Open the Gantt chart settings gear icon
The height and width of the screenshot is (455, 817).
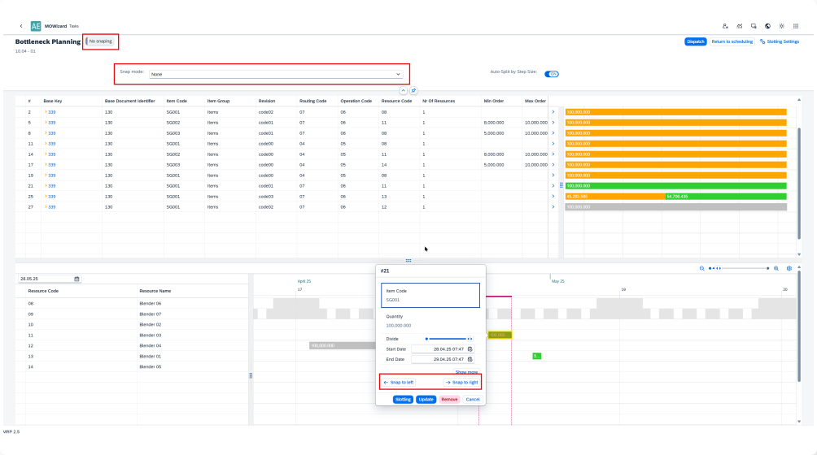click(x=789, y=268)
